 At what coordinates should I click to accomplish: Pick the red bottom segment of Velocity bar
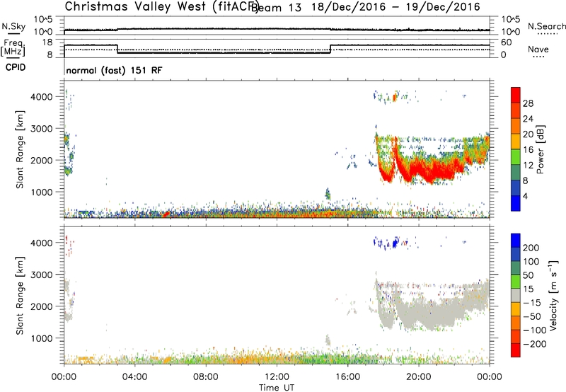pos(516,350)
